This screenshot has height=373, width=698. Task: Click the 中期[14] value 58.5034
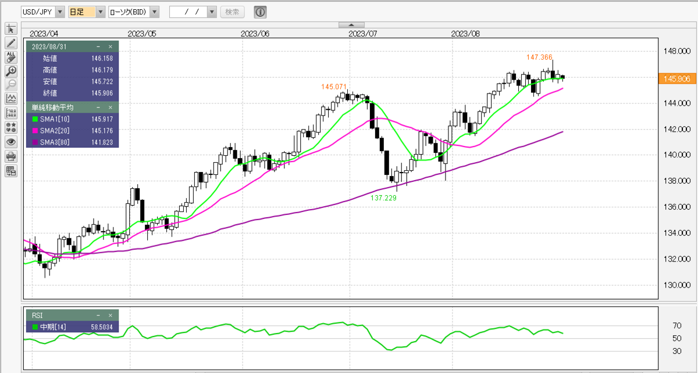102,327
